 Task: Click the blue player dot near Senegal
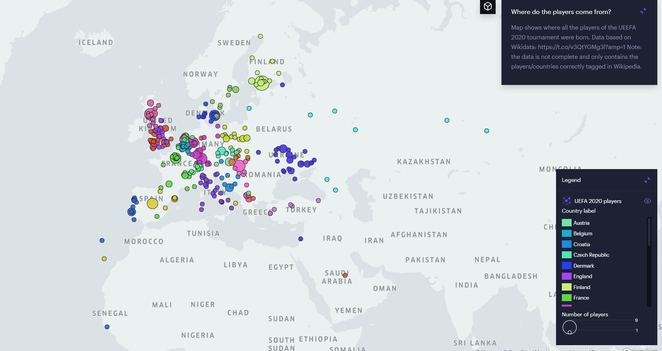tap(107, 327)
